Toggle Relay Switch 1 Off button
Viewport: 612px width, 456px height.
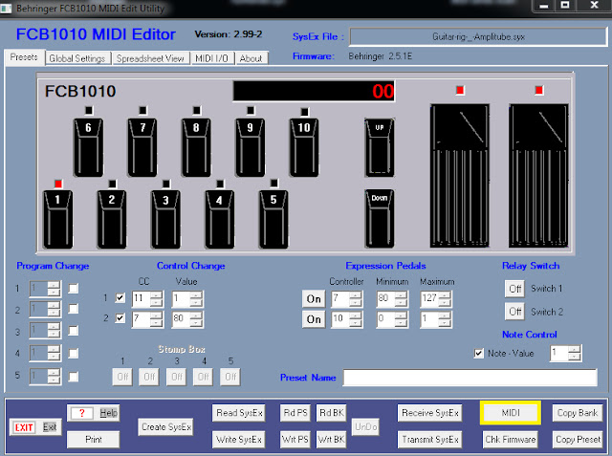tap(515, 289)
